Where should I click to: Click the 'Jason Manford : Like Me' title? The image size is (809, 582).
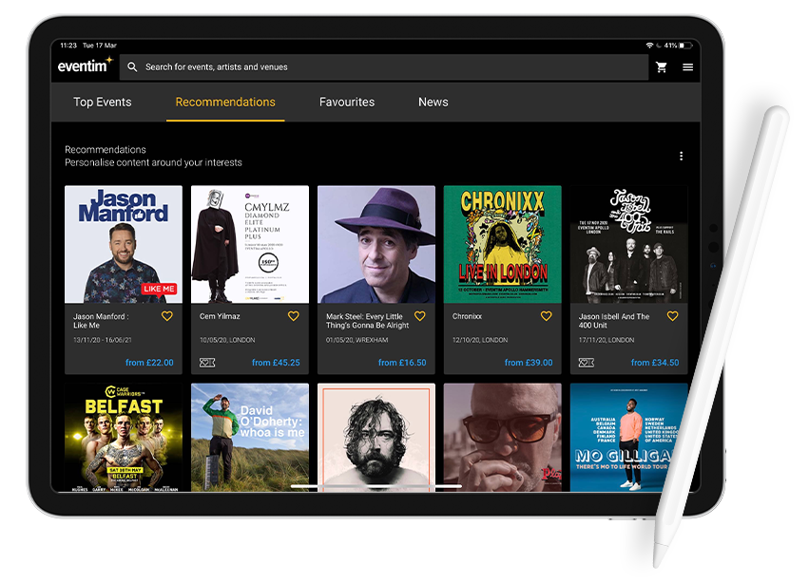coord(101,321)
